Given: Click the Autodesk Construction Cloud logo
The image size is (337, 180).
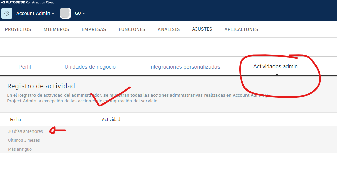Looking at the screenshot, I should click(28, 2).
